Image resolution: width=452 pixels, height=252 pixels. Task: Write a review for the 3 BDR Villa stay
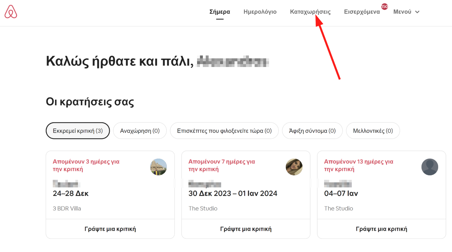tap(110, 229)
